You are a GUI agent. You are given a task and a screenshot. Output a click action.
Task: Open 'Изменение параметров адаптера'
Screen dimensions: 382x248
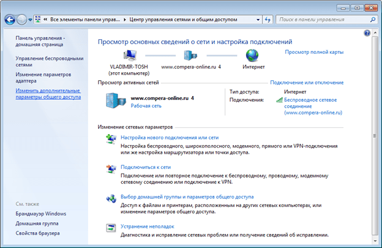tap(43, 78)
